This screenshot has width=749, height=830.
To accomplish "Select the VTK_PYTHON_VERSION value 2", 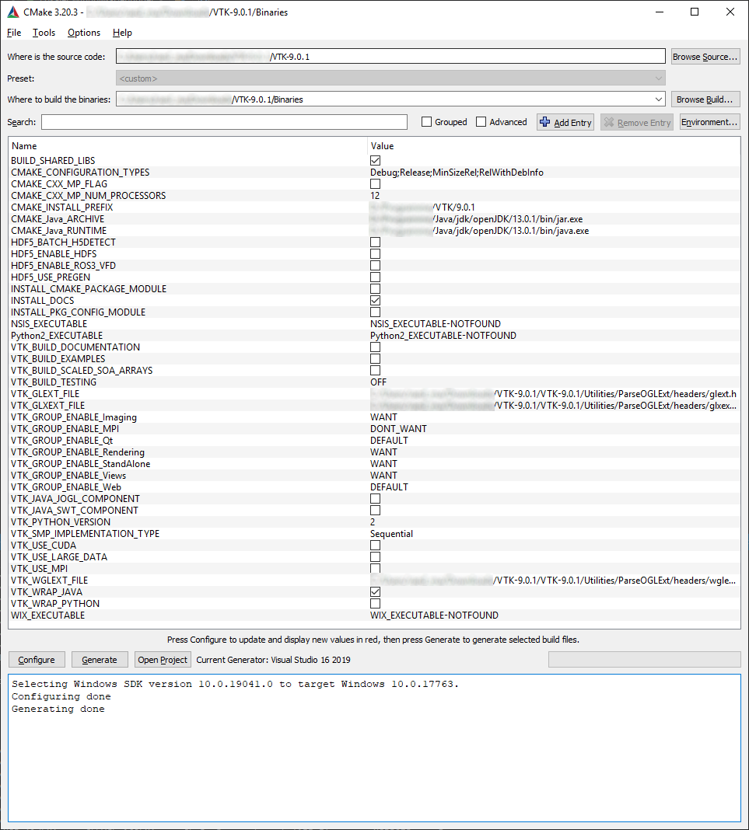I will tap(373, 522).
